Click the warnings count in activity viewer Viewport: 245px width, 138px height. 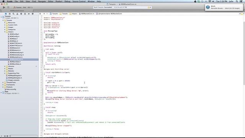click(x=149, y=7)
